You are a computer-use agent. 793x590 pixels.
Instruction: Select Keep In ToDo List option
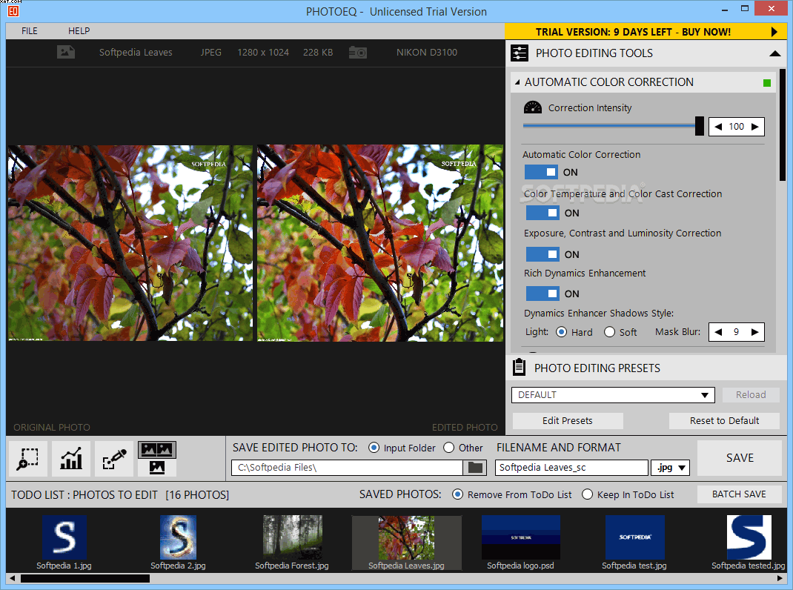pyautogui.click(x=587, y=494)
